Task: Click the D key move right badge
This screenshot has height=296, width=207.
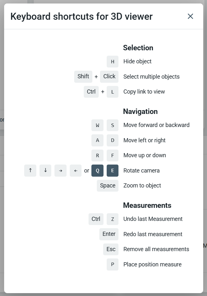Action: click(112, 140)
